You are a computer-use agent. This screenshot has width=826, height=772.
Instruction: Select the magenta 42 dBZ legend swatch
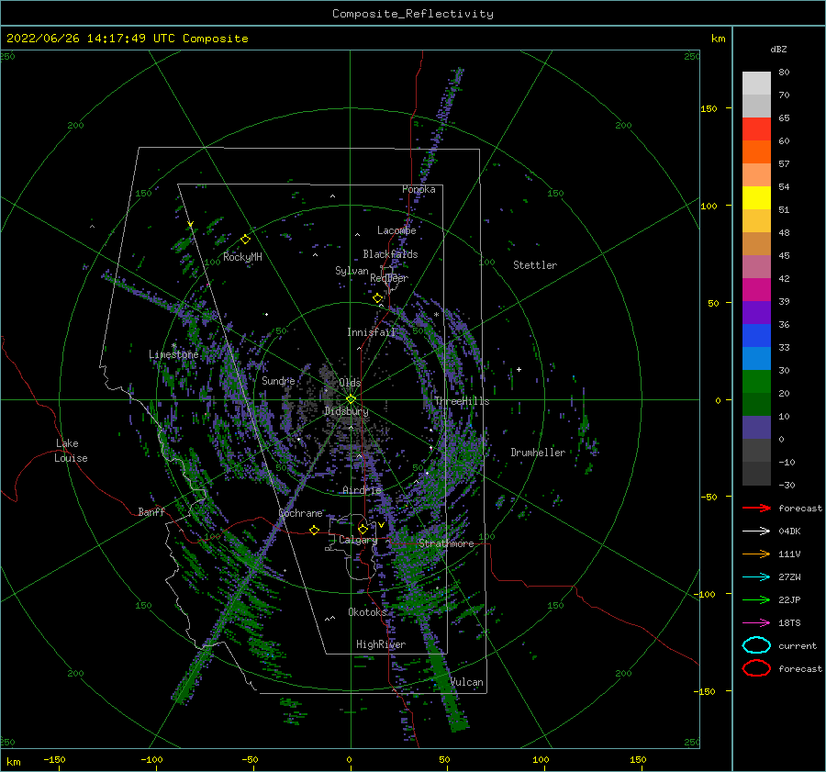(x=756, y=289)
